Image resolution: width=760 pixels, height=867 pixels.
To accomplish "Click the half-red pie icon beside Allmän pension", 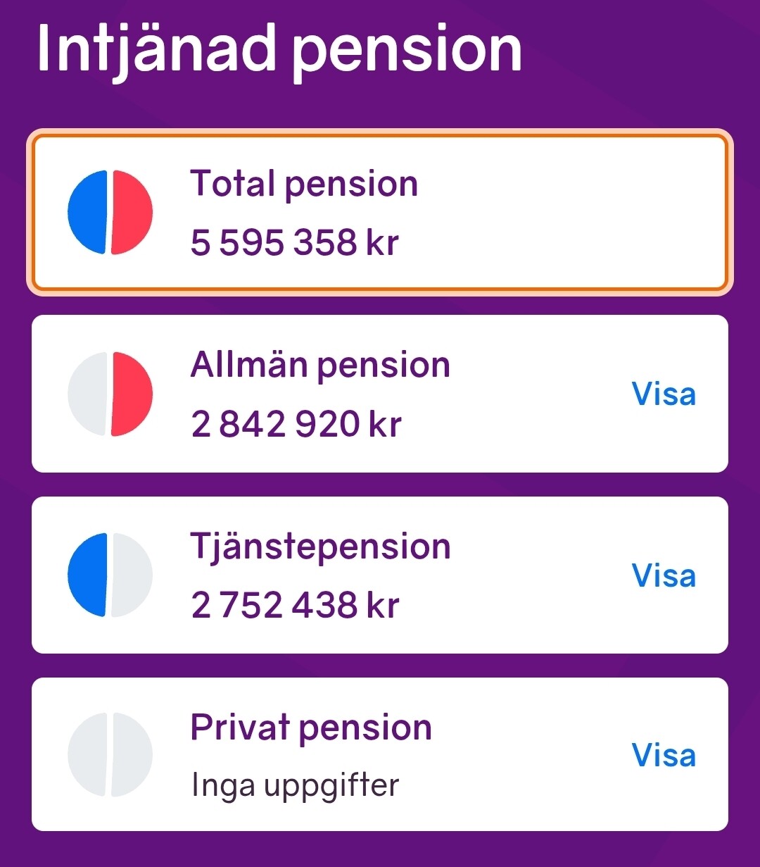I will (x=110, y=394).
